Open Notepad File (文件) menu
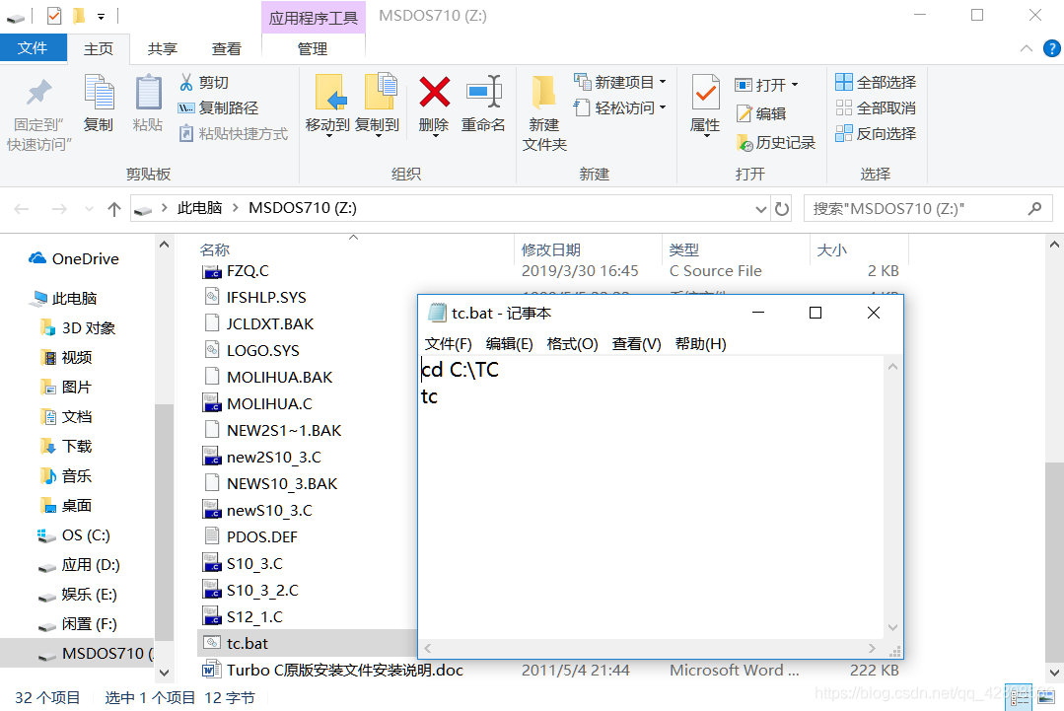 [x=448, y=344]
